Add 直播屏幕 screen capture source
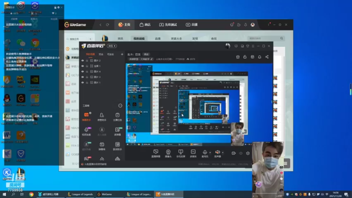 156,154
